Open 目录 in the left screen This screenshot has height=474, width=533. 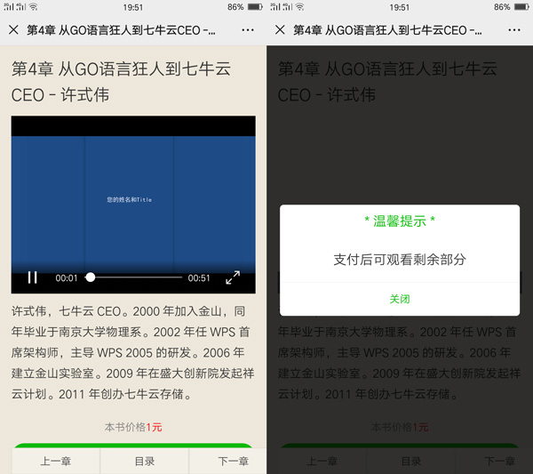tap(145, 462)
